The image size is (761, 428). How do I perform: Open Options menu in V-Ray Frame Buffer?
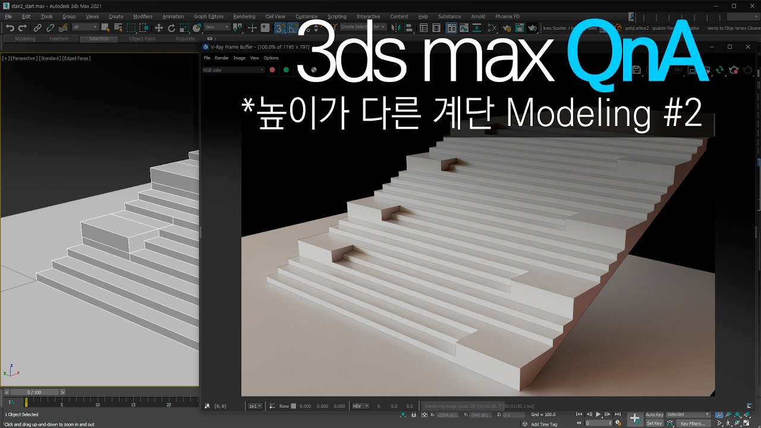point(271,58)
